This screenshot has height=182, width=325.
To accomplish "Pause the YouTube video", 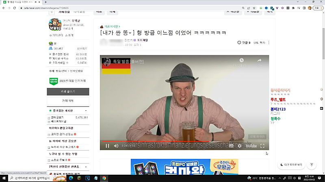I will click(108, 146).
